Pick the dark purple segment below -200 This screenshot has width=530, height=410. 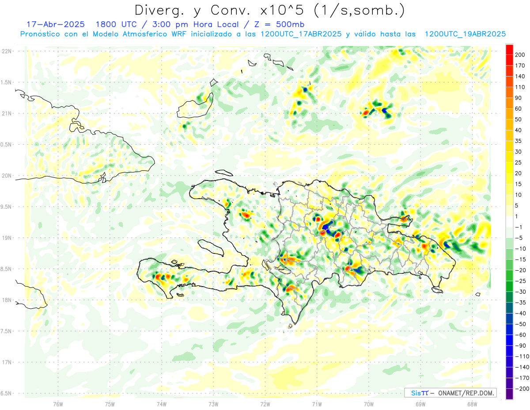[x=509, y=394]
